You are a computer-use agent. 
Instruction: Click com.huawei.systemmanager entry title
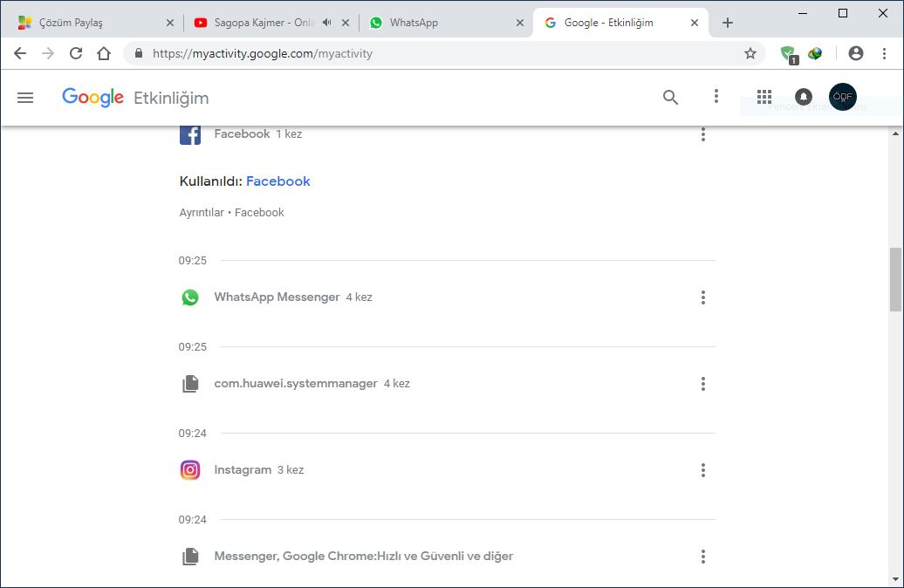coord(296,383)
